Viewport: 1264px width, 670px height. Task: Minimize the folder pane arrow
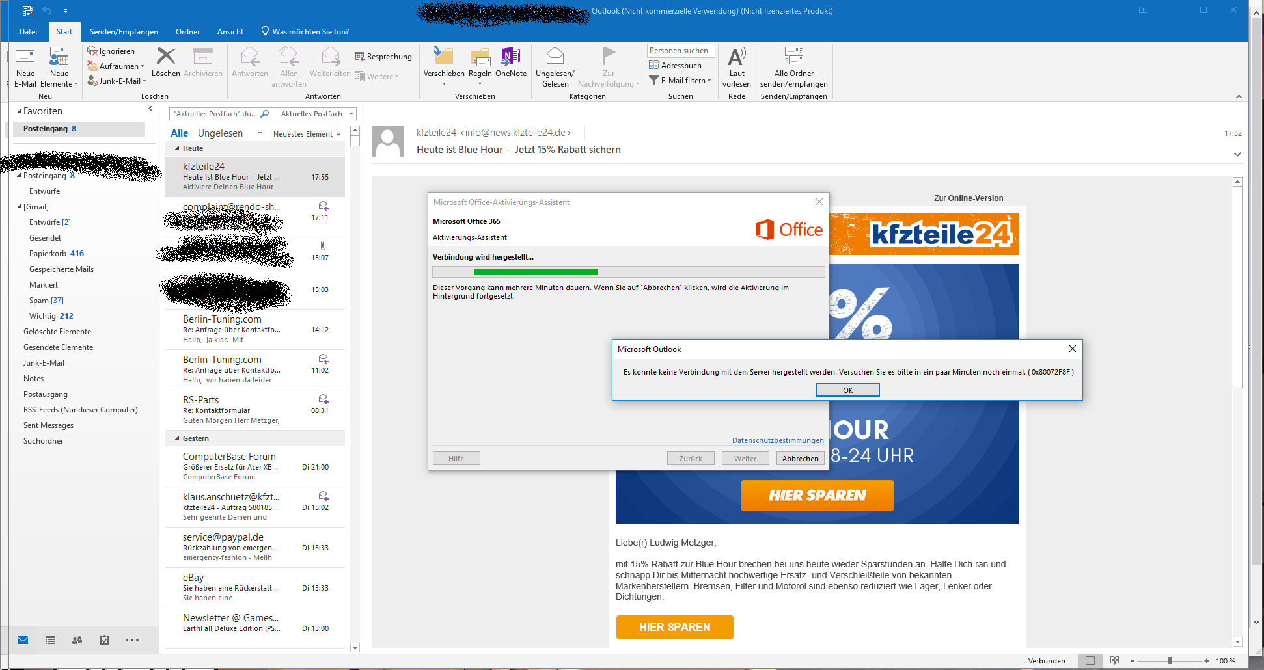click(x=150, y=109)
